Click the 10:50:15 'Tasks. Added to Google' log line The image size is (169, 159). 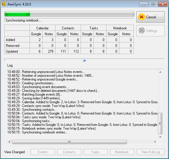click(82, 125)
